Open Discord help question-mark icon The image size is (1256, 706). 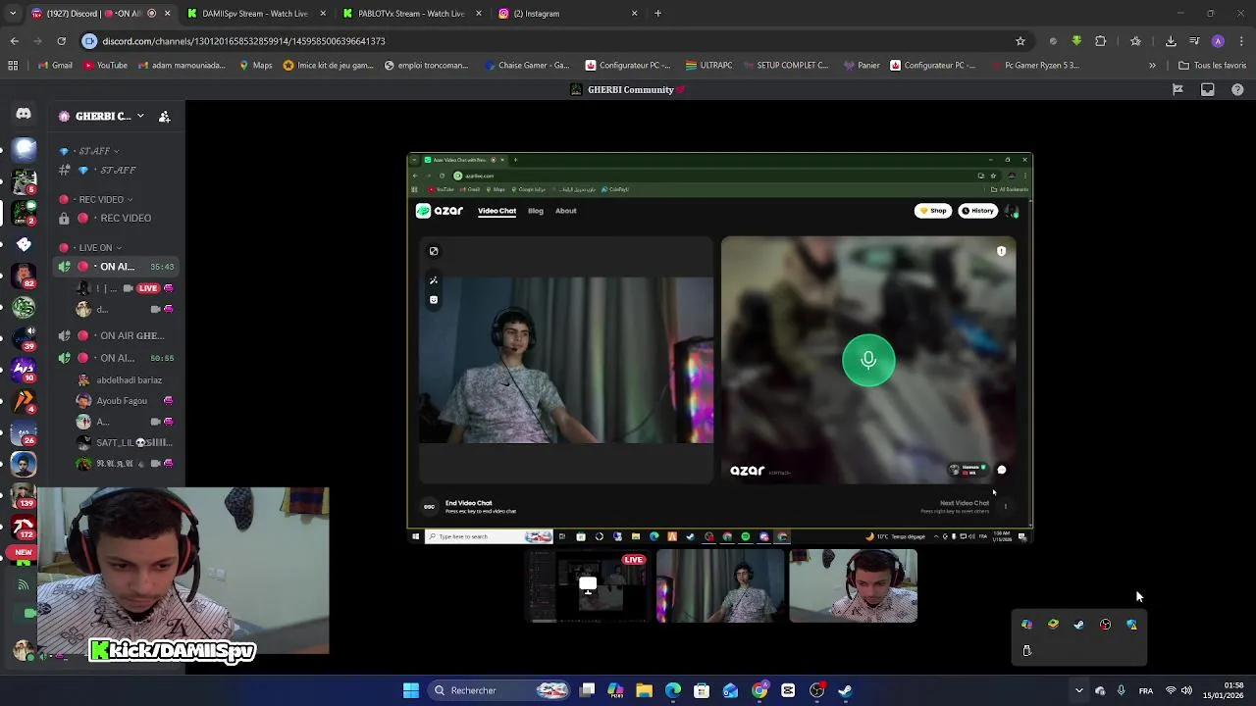[1237, 89]
